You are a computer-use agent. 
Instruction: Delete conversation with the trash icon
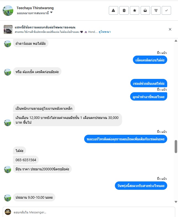click(x=124, y=10)
